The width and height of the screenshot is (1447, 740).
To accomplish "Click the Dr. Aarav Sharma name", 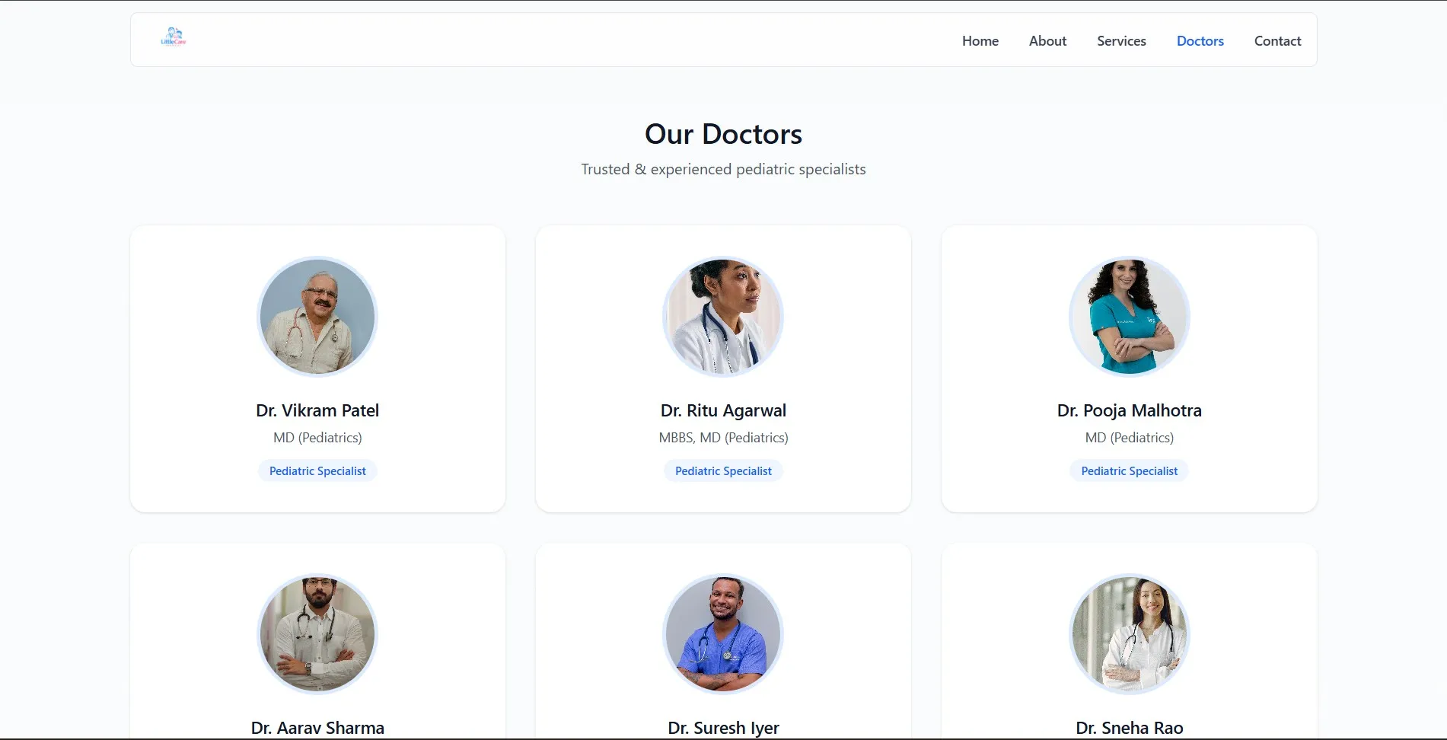I will tap(317, 728).
